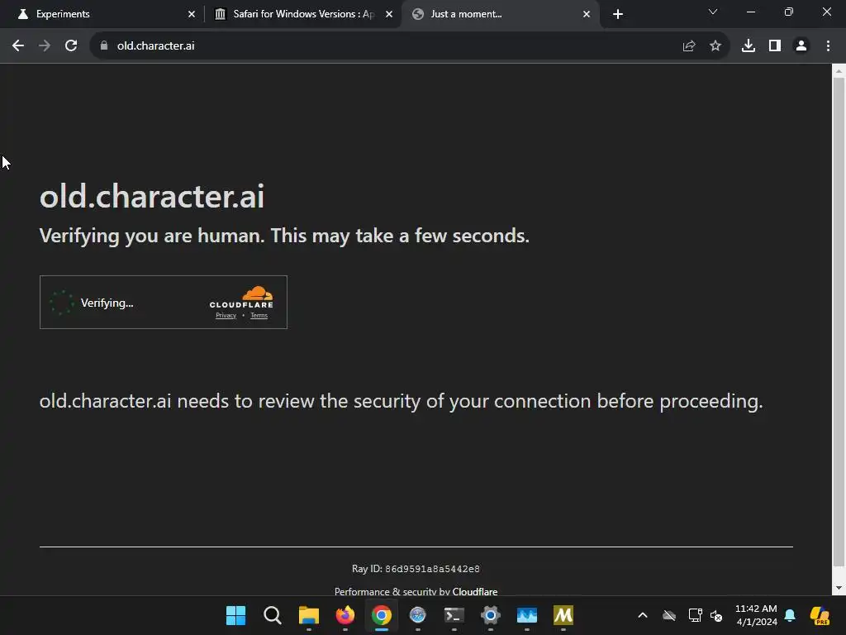Open the Settings gear taskbar icon
846x635 pixels.
pyautogui.click(x=491, y=615)
